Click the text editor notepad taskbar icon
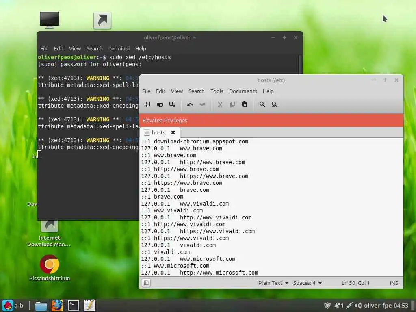416x312 pixels. tap(89, 305)
